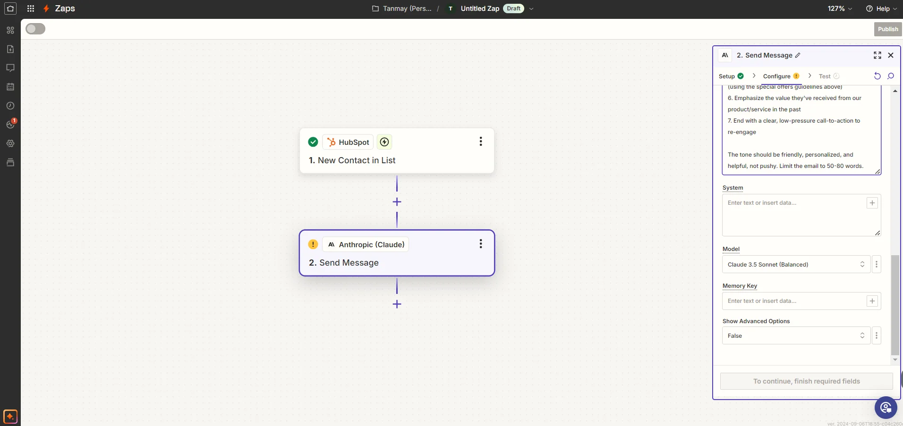Click the green check on step 1

pyautogui.click(x=313, y=142)
